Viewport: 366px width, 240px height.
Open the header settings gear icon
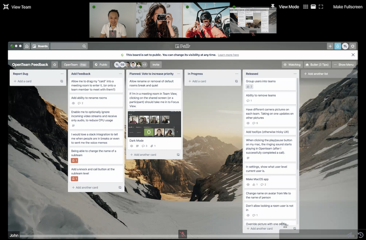353,46
